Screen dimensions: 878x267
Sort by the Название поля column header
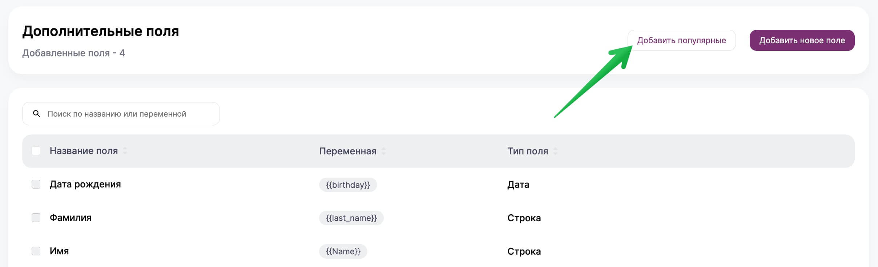(x=84, y=151)
